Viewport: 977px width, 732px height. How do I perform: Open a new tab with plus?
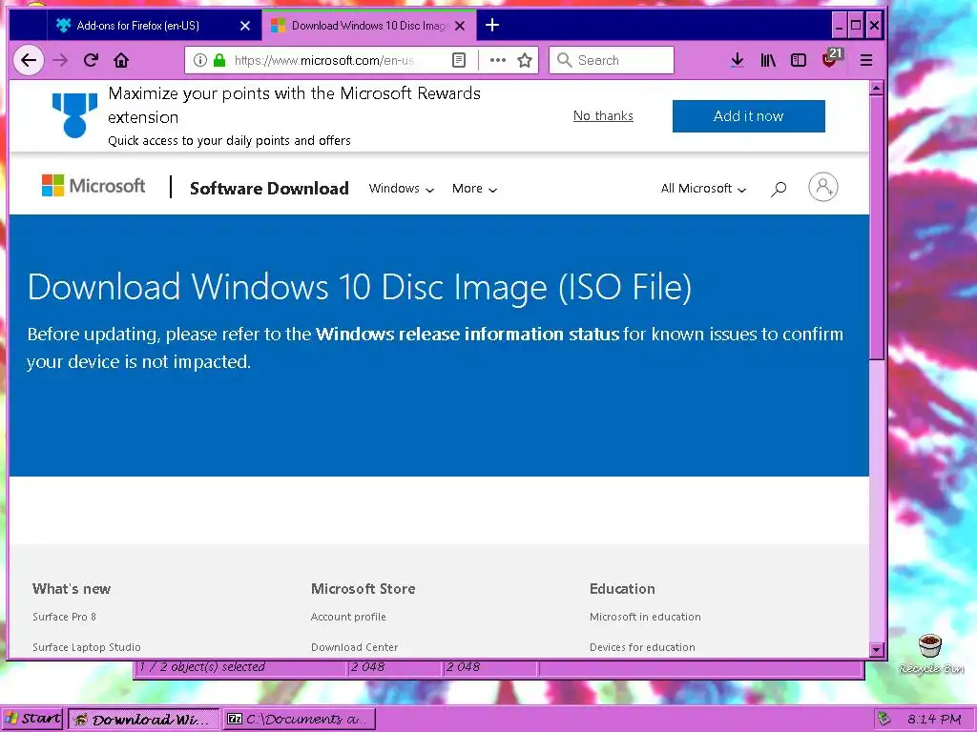tap(492, 25)
